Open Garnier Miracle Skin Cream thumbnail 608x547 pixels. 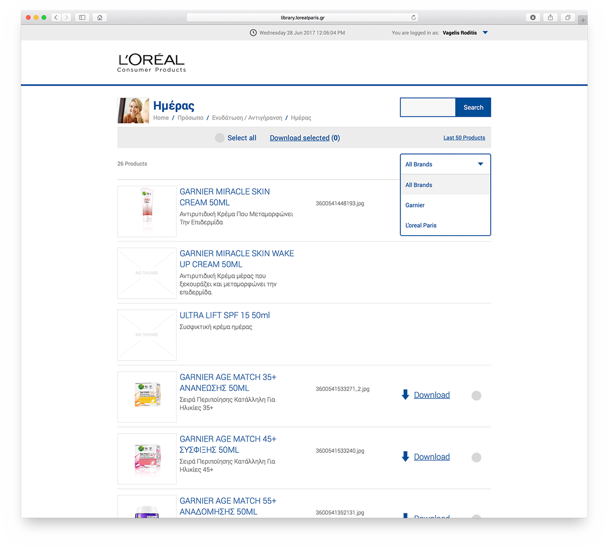point(147,212)
